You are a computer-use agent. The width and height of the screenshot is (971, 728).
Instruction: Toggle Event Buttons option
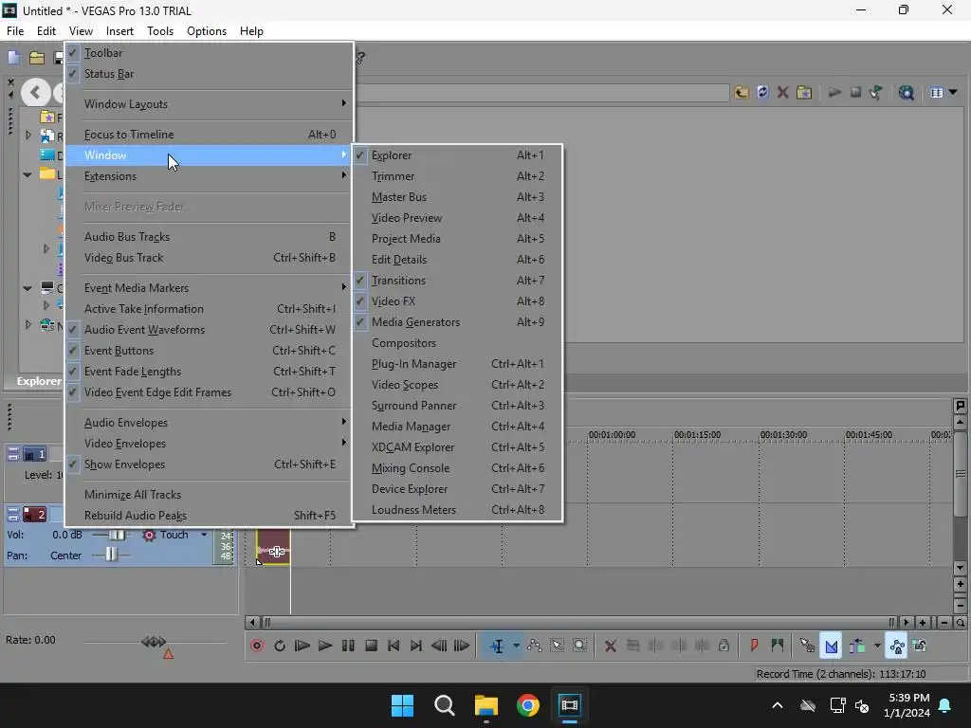click(210, 351)
